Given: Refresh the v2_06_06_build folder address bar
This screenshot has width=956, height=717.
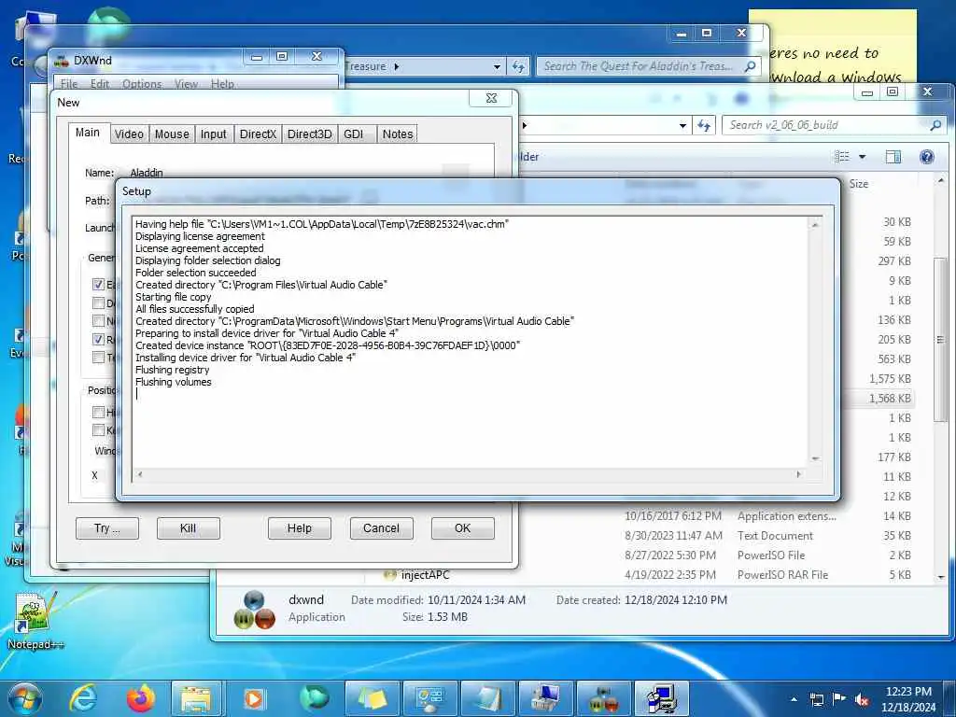Looking at the screenshot, I should pyautogui.click(x=704, y=125).
